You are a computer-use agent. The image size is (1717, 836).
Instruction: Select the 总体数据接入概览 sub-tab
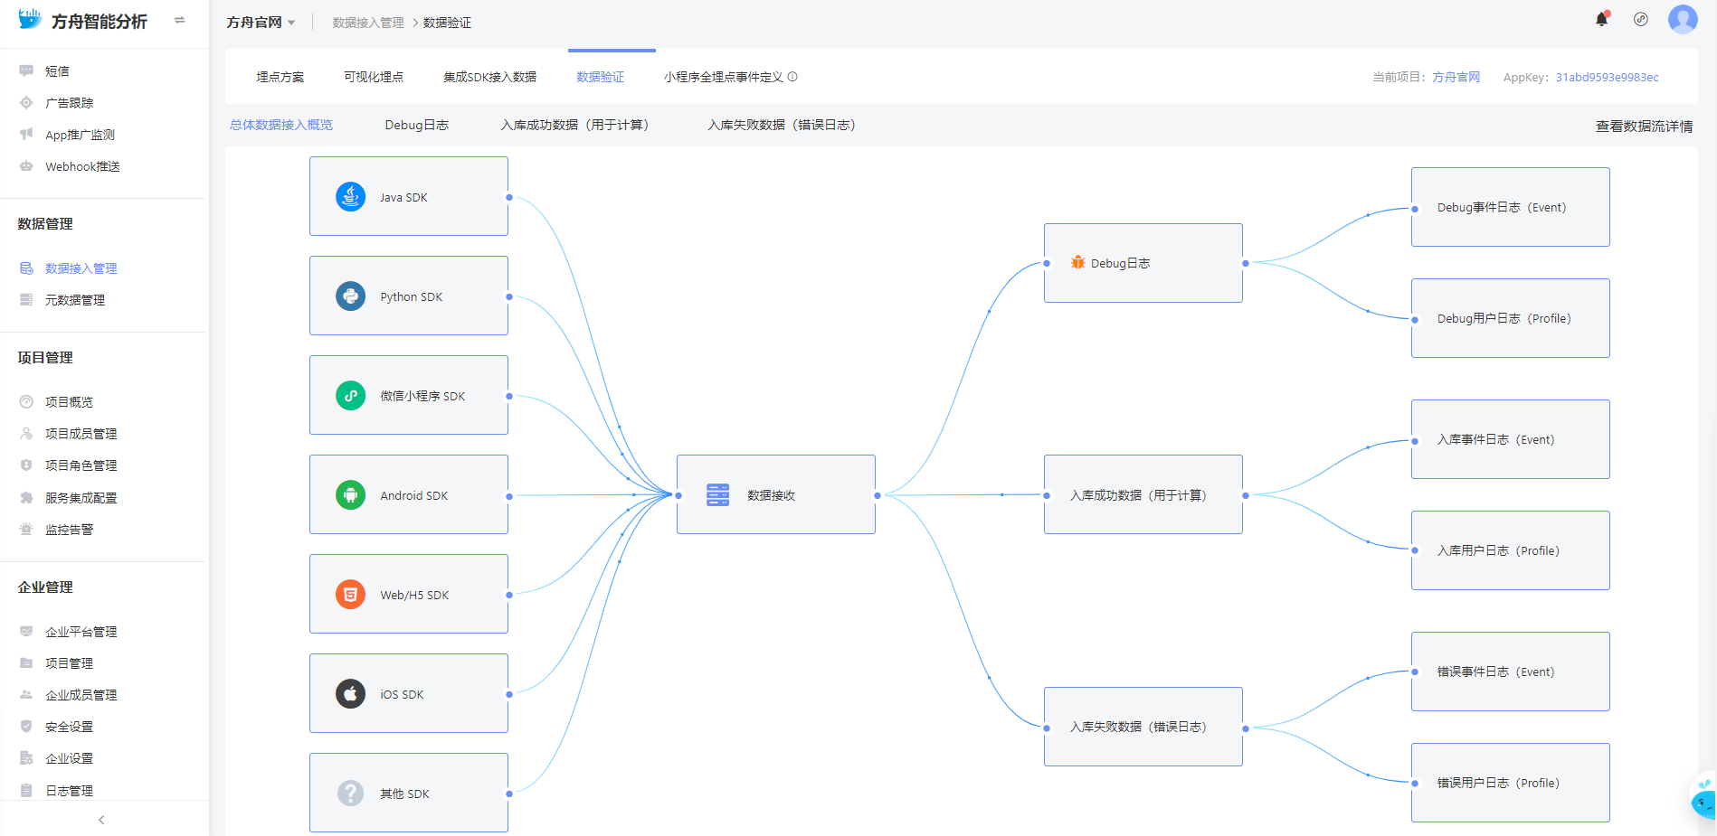[281, 125]
